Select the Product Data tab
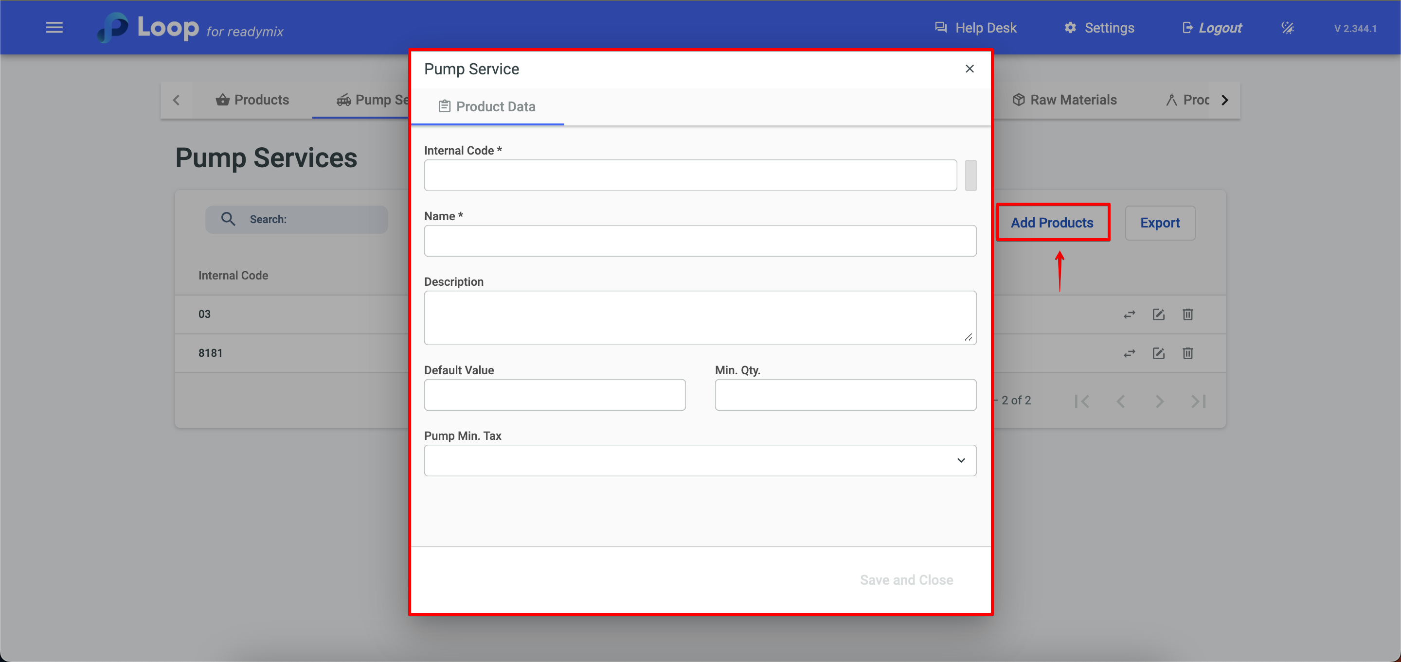This screenshot has height=662, width=1401. tap(487, 106)
